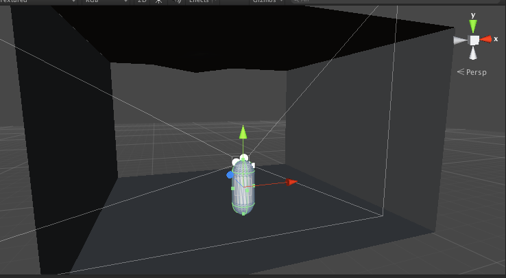Click the red X-axis cone on the orientation gizmo
The width and height of the screenshot is (506, 278).
coord(485,39)
